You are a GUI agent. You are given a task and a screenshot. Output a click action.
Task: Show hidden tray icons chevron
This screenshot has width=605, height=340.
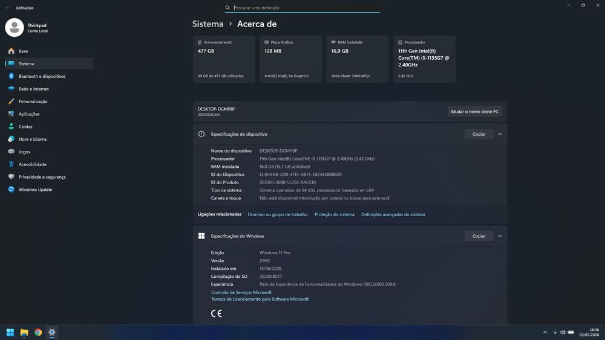(x=545, y=332)
